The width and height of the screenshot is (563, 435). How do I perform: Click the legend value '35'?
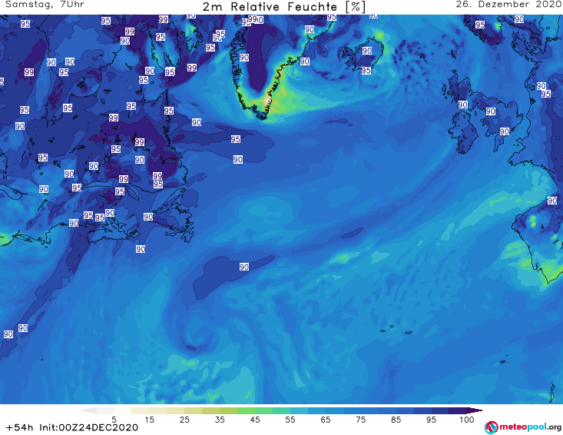point(220,420)
